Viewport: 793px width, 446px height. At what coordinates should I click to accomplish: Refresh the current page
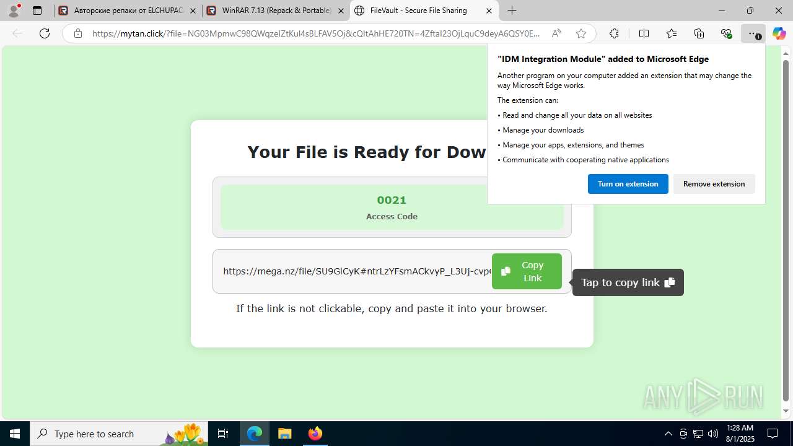click(45, 33)
